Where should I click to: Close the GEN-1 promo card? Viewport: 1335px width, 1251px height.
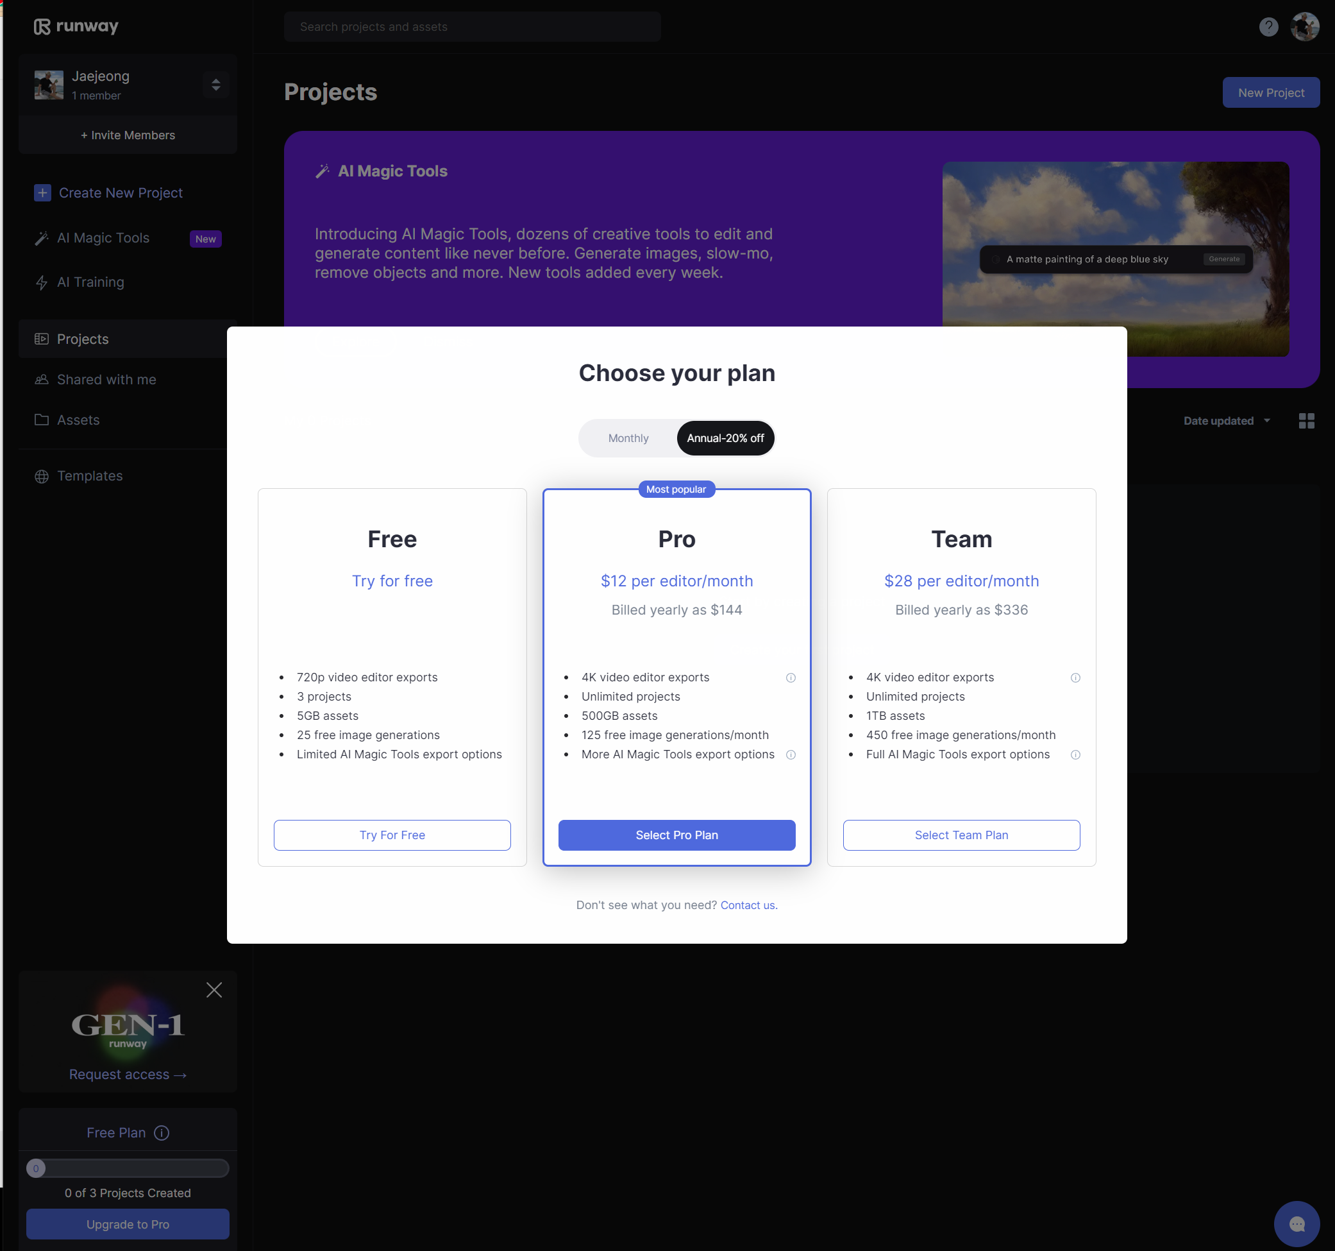coord(214,990)
